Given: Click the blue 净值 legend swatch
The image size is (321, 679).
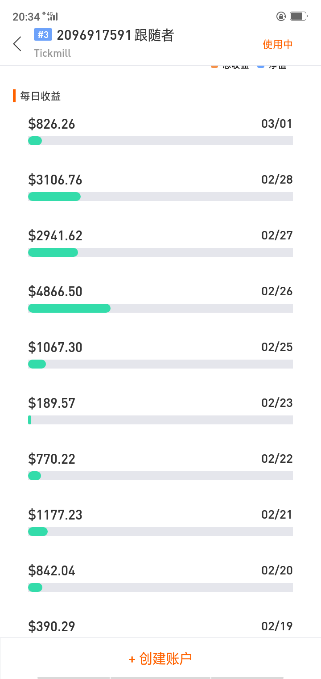Looking at the screenshot, I should coord(261,67).
